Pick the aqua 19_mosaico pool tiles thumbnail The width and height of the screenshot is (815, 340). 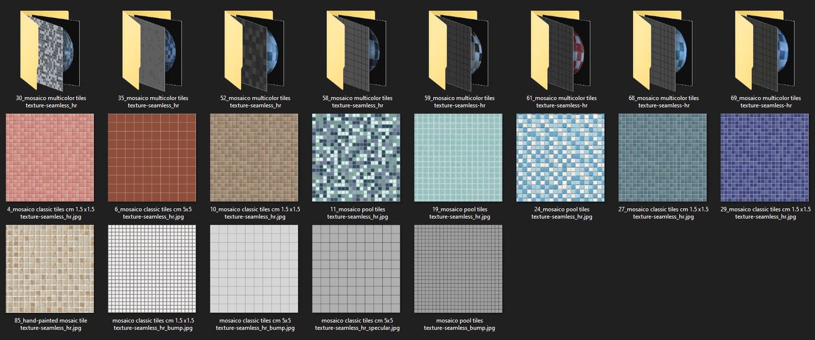[x=459, y=158]
